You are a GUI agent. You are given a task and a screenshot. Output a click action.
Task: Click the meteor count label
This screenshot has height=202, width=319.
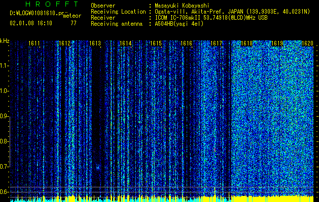pyautogui.click(x=72, y=16)
